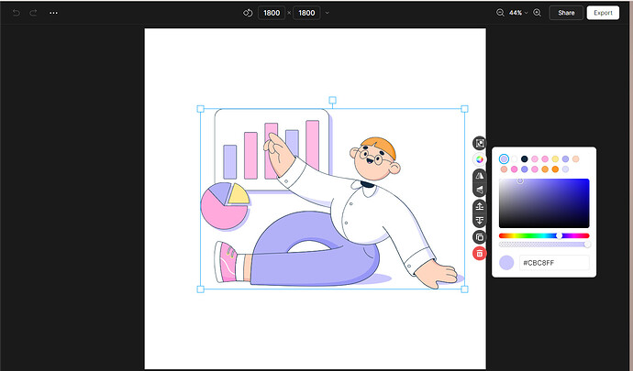Duplicate the selected illustration

click(x=480, y=237)
